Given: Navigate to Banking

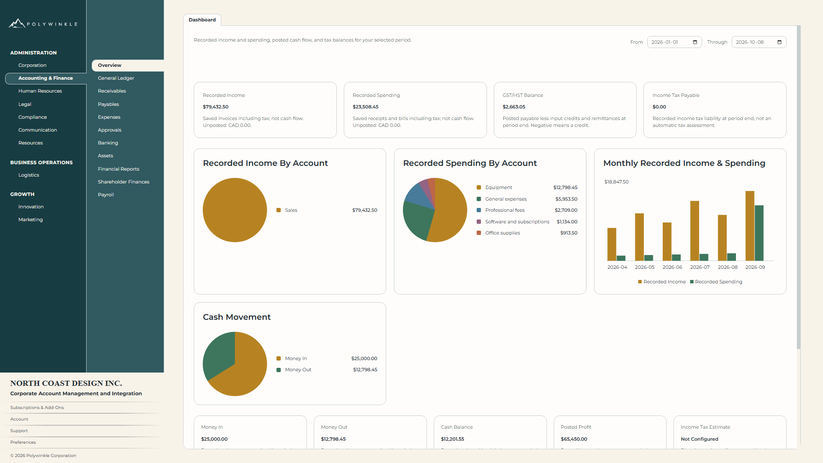Looking at the screenshot, I should coord(108,143).
